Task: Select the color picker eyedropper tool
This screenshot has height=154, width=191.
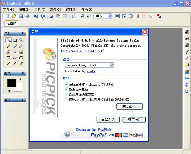Action: [x=21, y=64]
